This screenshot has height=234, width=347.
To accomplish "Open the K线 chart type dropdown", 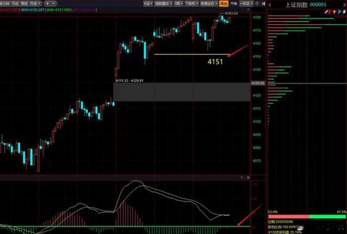I will coord(148,4).
